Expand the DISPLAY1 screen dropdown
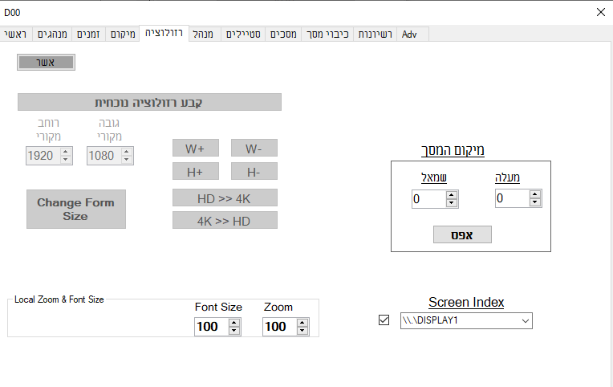The height and width of the screenshot is (387, 613). pos(525,321)
